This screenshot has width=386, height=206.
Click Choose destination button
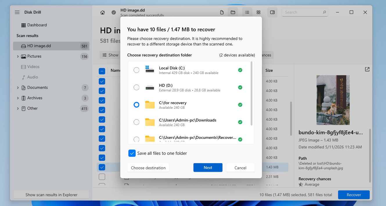148,168
